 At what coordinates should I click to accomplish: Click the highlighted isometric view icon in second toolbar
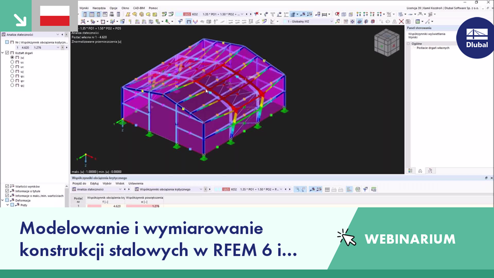pyautogui.click(x=359, y=21)
